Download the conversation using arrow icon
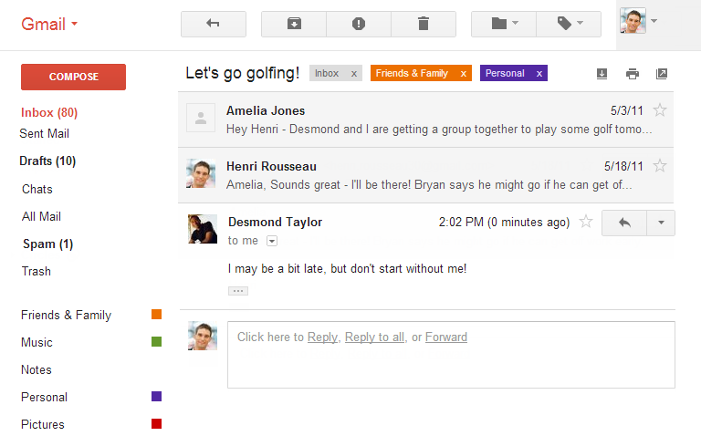This screenshot has width=701, height=436. [x=602, y=74]
